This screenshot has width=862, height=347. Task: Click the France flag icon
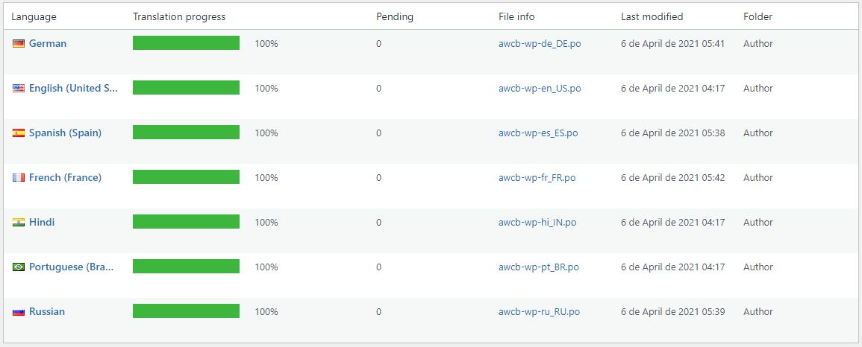(x=19, y=178)
